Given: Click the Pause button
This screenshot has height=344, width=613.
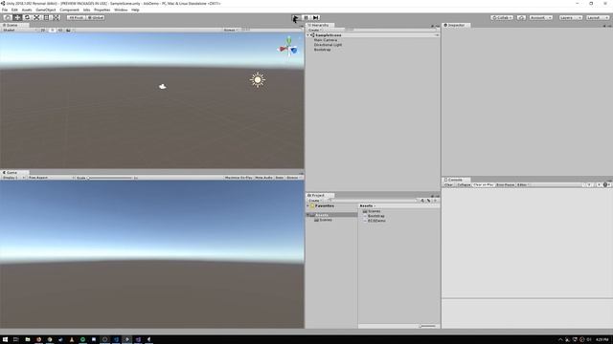Looking at the screenshot, I should coord(306,17).
